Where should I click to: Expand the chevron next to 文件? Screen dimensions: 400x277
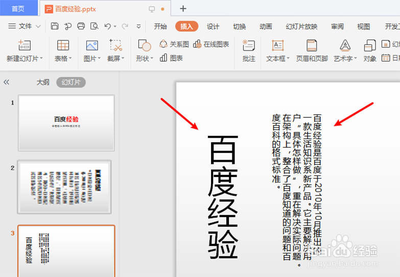pos(38,26)
